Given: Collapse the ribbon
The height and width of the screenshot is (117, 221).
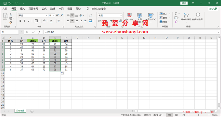Looking at the screenshot, I should point(218,27).
